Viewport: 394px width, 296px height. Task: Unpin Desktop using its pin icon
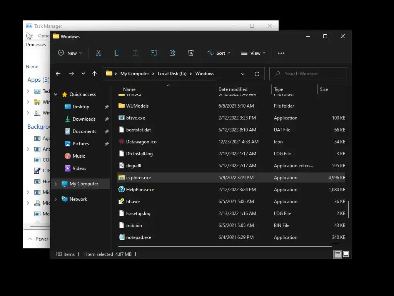point(107,107)
